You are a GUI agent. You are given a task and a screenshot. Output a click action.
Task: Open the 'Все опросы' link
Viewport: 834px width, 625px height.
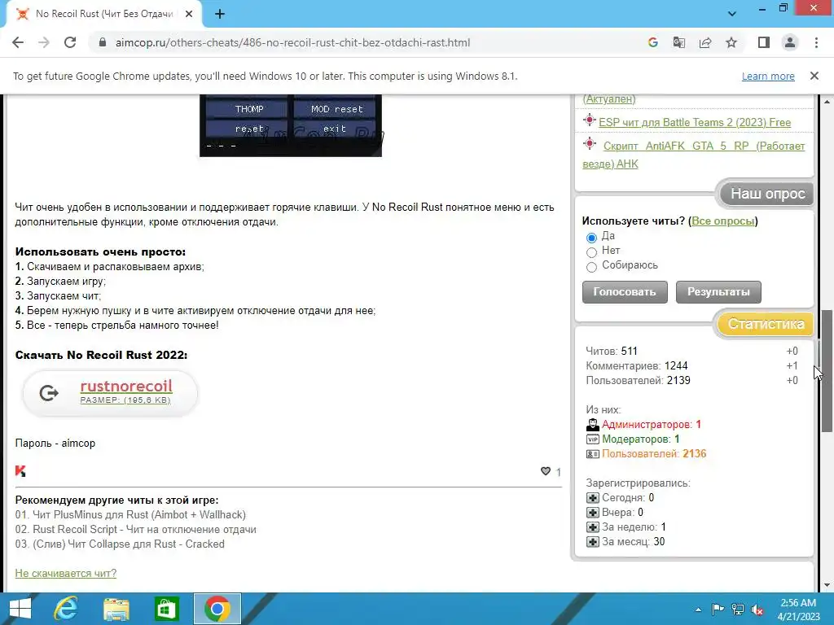pyautogui.click(x=723, y=221)
